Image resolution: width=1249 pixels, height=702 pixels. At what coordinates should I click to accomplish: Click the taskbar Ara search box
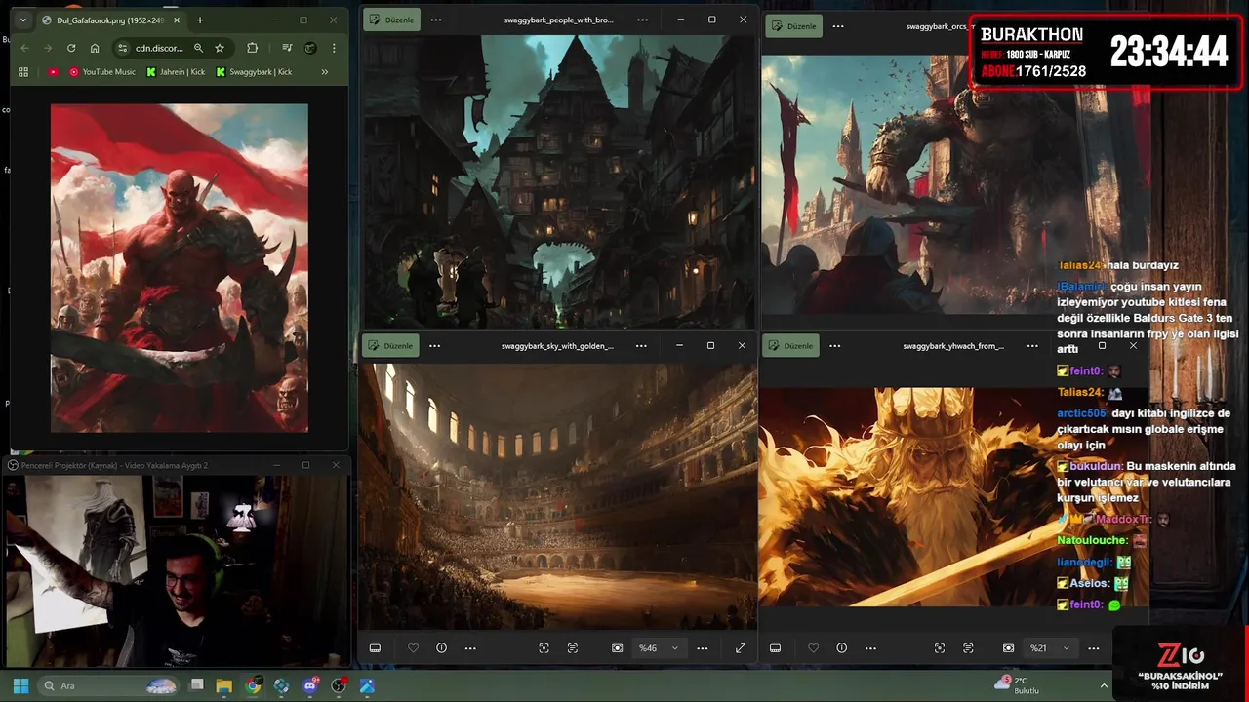(x=109, y=686)
